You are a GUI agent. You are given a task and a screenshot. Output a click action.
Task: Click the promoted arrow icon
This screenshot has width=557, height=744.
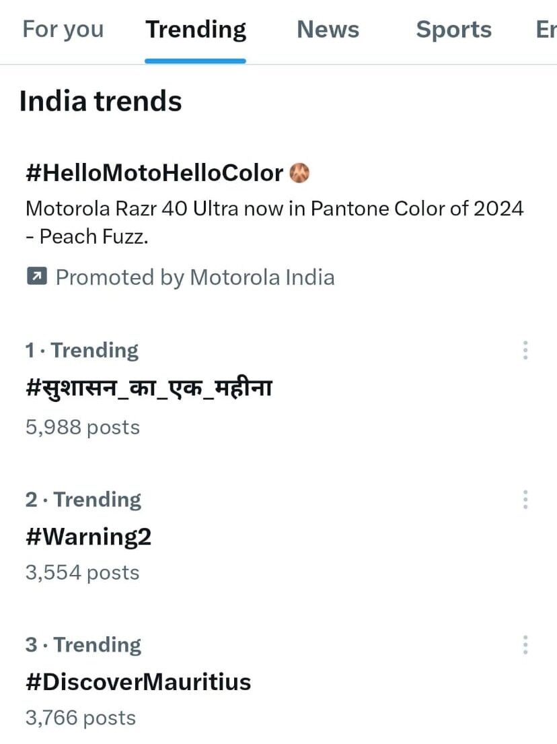[36, 276]
